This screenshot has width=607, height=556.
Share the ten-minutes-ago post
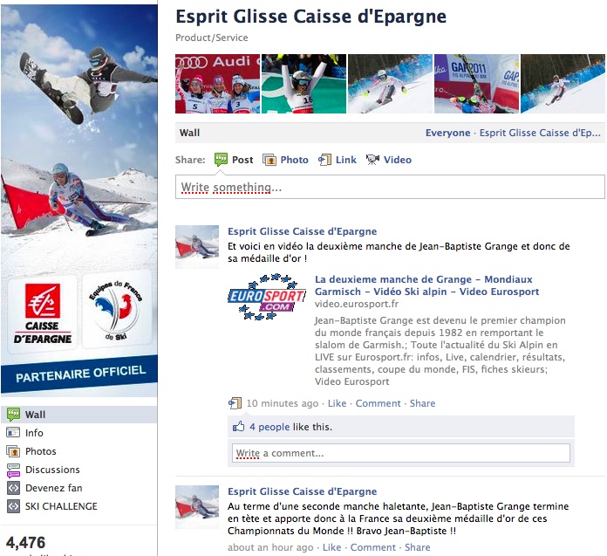(x=422, y=403)
